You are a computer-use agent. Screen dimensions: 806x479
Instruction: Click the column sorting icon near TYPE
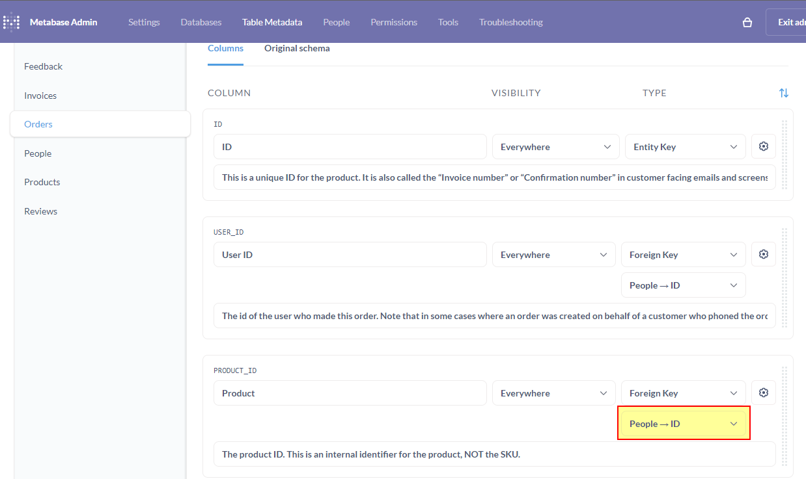(783, 92)
